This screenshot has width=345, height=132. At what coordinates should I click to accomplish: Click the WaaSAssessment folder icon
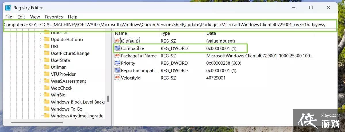47,81
